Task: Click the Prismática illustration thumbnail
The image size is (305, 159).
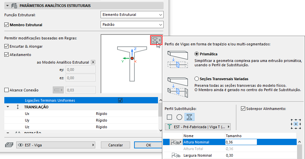Action: coord(178,59)
